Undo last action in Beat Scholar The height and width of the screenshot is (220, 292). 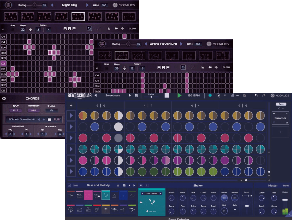pos(256,96)
